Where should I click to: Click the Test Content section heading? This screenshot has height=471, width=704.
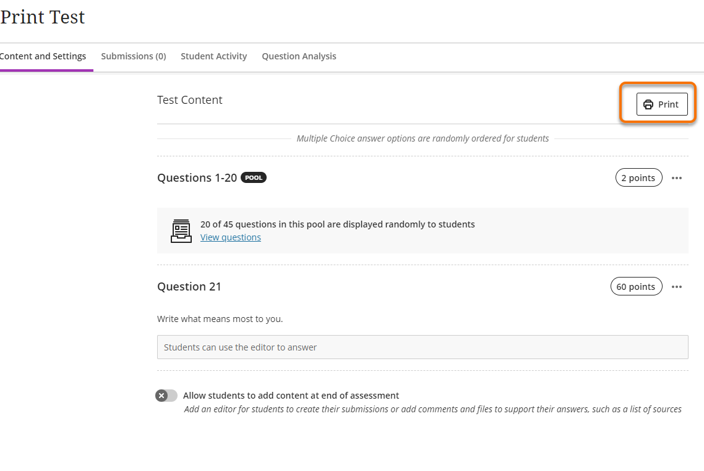click(x=190, y=100)
